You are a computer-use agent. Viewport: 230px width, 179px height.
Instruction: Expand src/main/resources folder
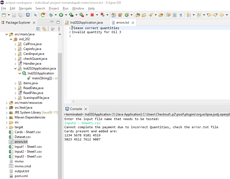[7, 103]
